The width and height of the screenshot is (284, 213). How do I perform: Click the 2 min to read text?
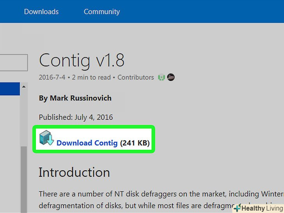coord(91,78)
